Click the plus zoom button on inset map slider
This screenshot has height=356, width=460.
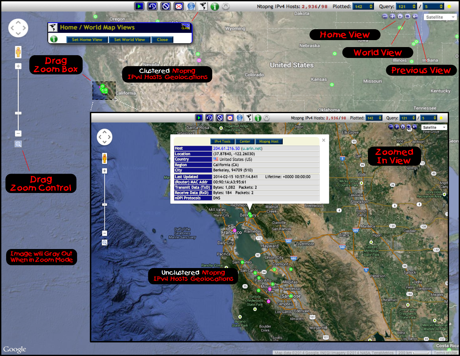(x=104, y=171)
